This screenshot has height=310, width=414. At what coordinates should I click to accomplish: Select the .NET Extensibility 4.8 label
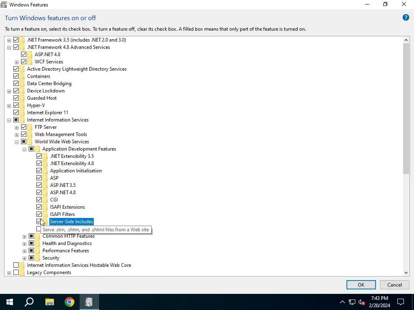(72, 163)
